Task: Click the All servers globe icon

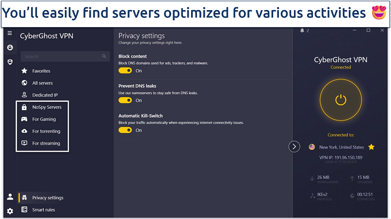Action: pyautogui.click(x=24, y=83)
